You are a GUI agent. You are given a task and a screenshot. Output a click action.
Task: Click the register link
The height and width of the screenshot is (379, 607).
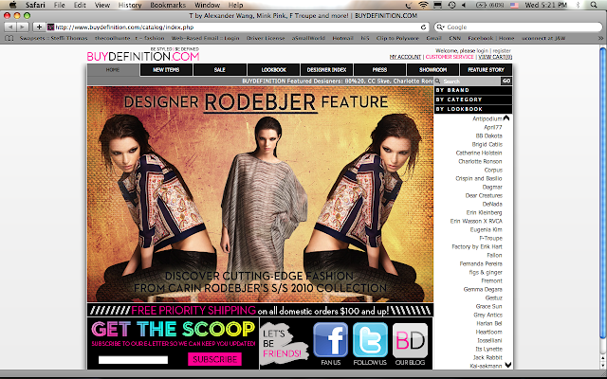tap(502, 50)
